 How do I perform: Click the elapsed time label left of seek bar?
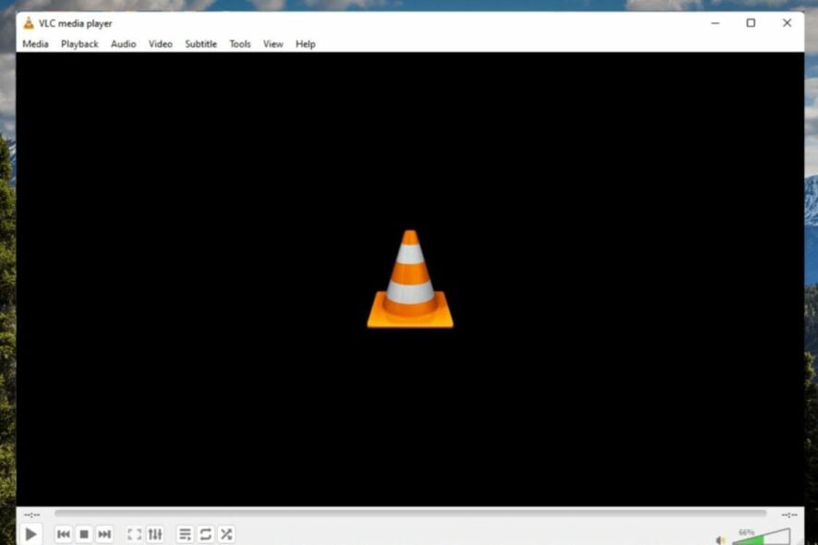(31, 515)
